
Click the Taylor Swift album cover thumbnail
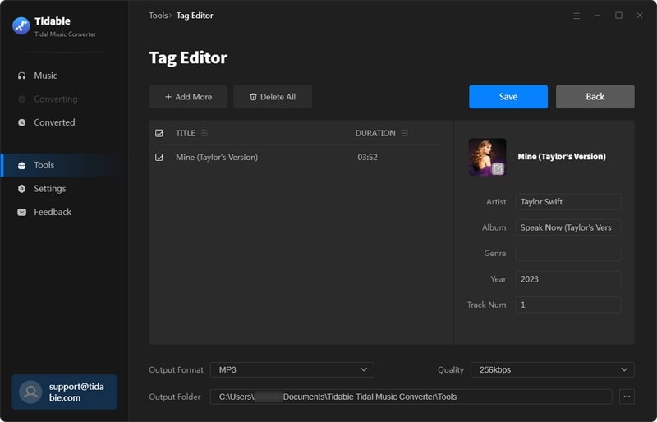coord(485,154)
